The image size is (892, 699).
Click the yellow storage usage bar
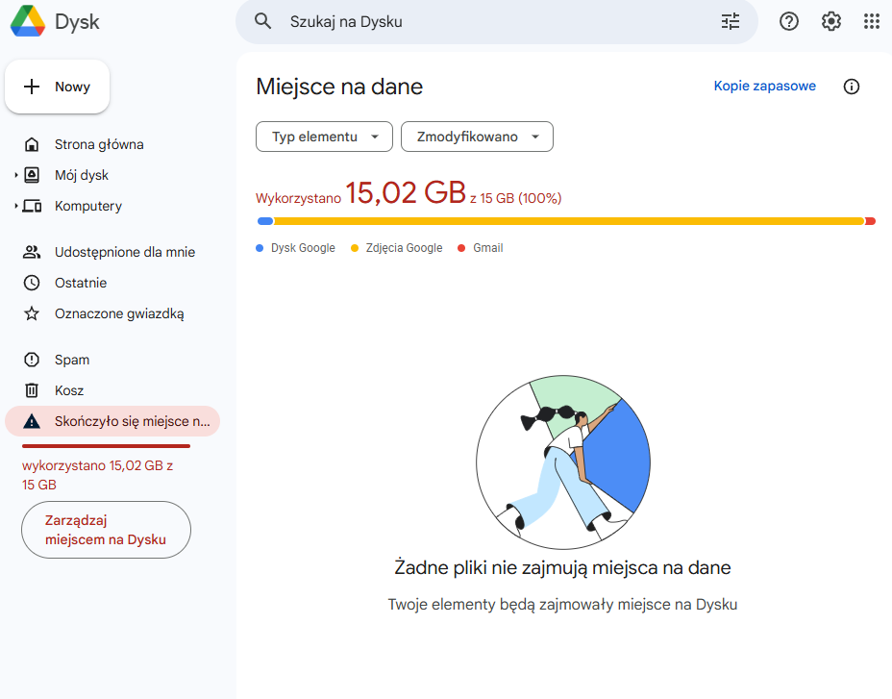coord(567,221)
